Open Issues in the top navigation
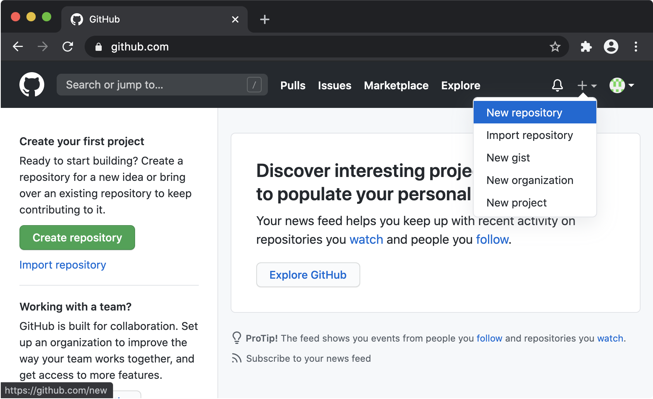Screen dimensions: 653x399 click(x=335, y=85)
